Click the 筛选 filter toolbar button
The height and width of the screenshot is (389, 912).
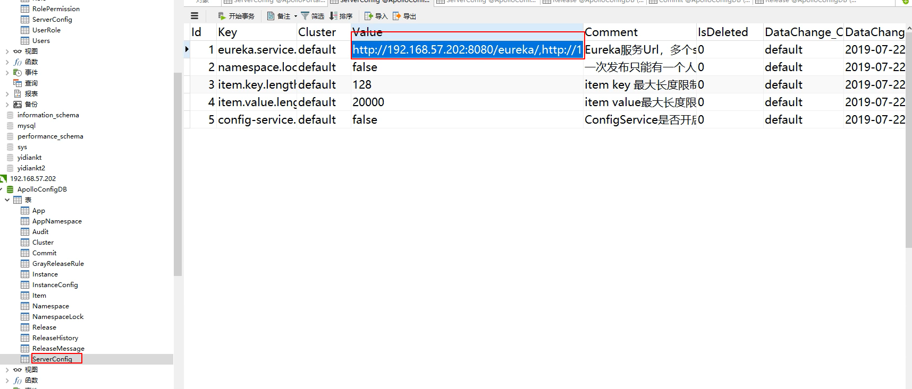[313, 16]
